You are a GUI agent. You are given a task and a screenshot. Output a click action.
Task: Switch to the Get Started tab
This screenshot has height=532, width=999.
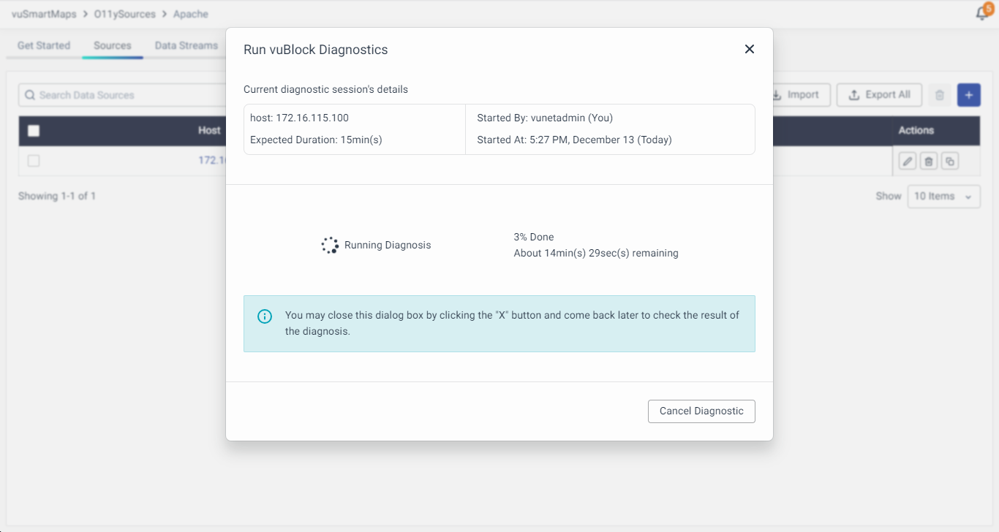click(x=44, y=45)
